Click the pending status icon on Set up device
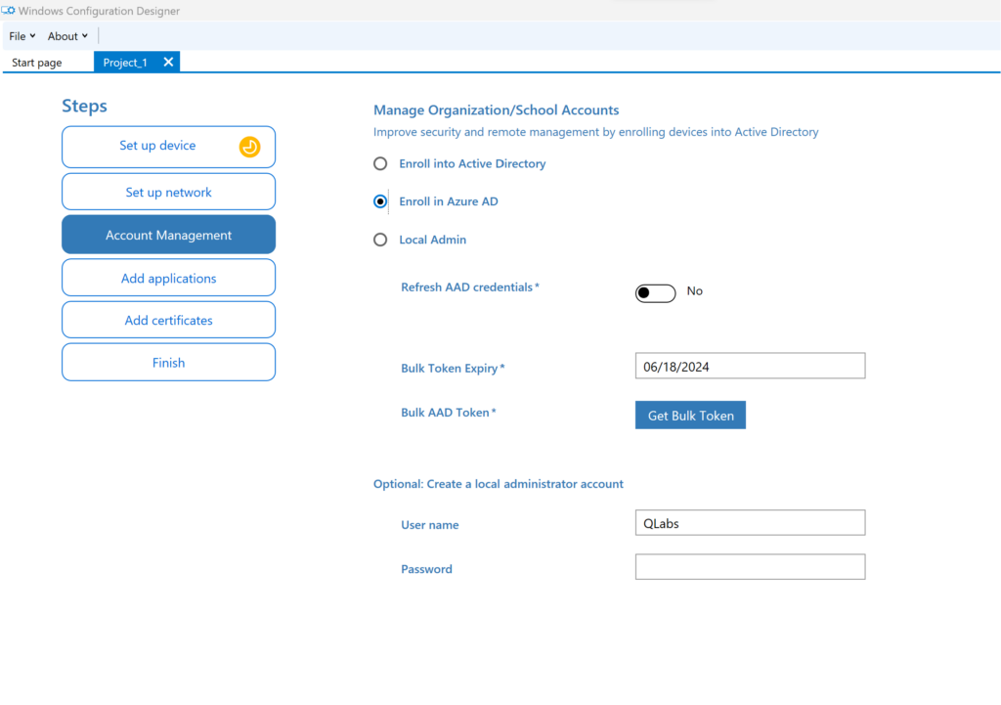This screenshot has width=1001, height=705. tap(249, 147)
